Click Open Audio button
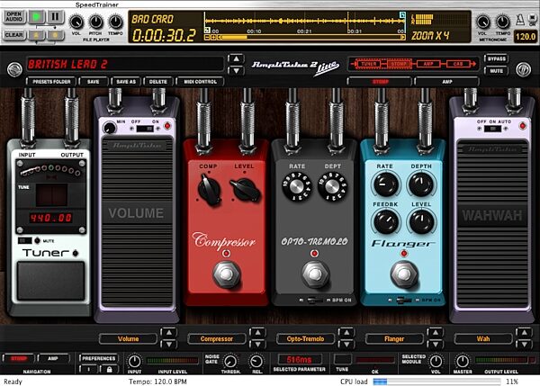The image size is (540, 386). point(14,17)
